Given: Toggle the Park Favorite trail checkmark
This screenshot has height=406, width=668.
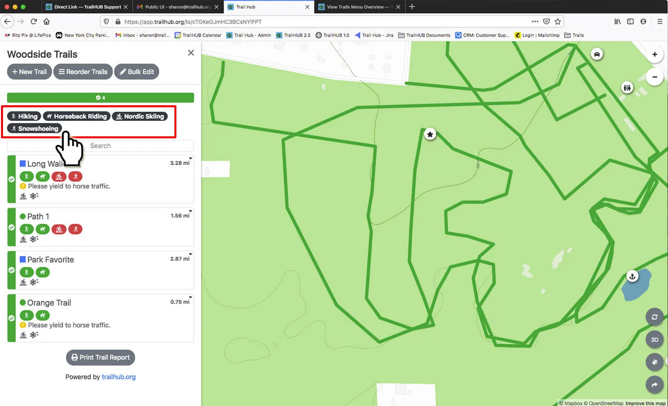Looking at the screenshot, I should [x=12, y=270].
